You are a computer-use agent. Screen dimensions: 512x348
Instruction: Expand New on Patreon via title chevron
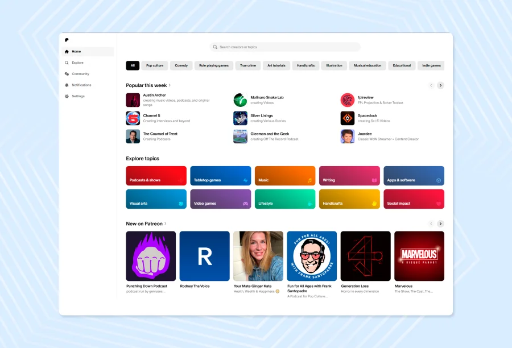(x=166, y=223)
